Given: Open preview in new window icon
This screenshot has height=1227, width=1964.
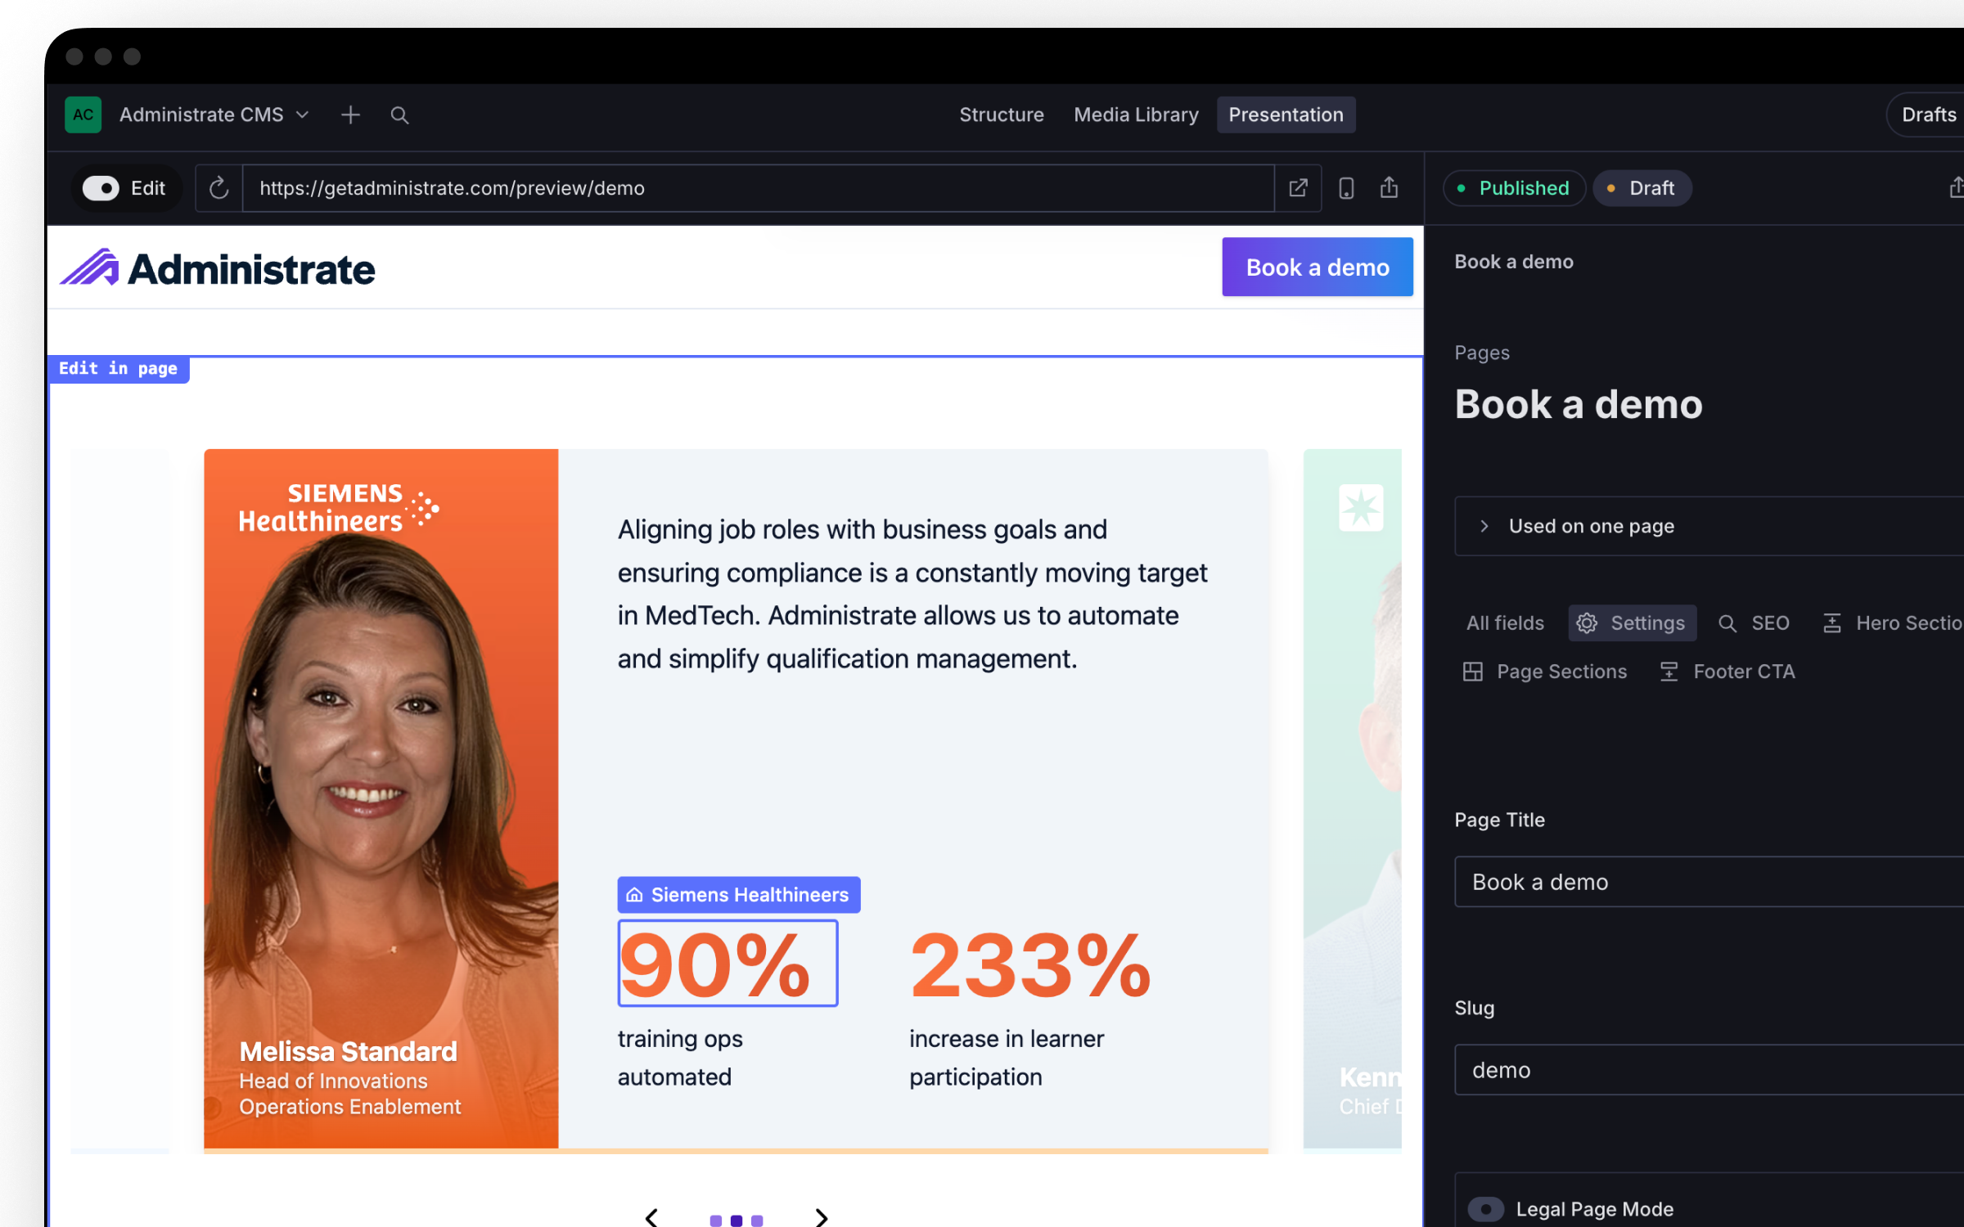Looking at the screenshot, I should (x=1298, y=188).
